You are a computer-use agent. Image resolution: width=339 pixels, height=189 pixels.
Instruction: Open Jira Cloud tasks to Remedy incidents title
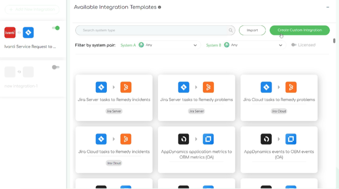pyautogui.click(x=114, y=152)
